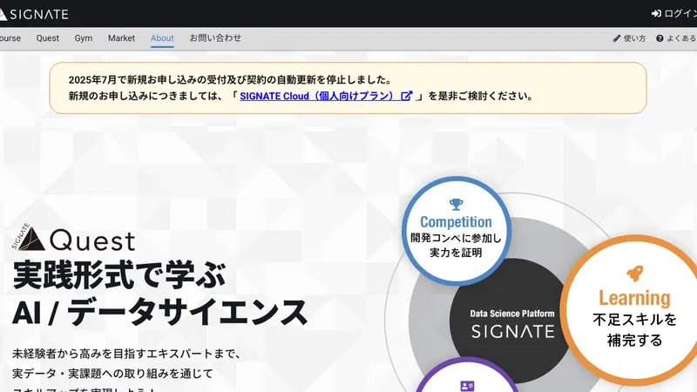Switch to the Market tab
The width and height of the screenshot is (697, 392).
pos(121,38)
